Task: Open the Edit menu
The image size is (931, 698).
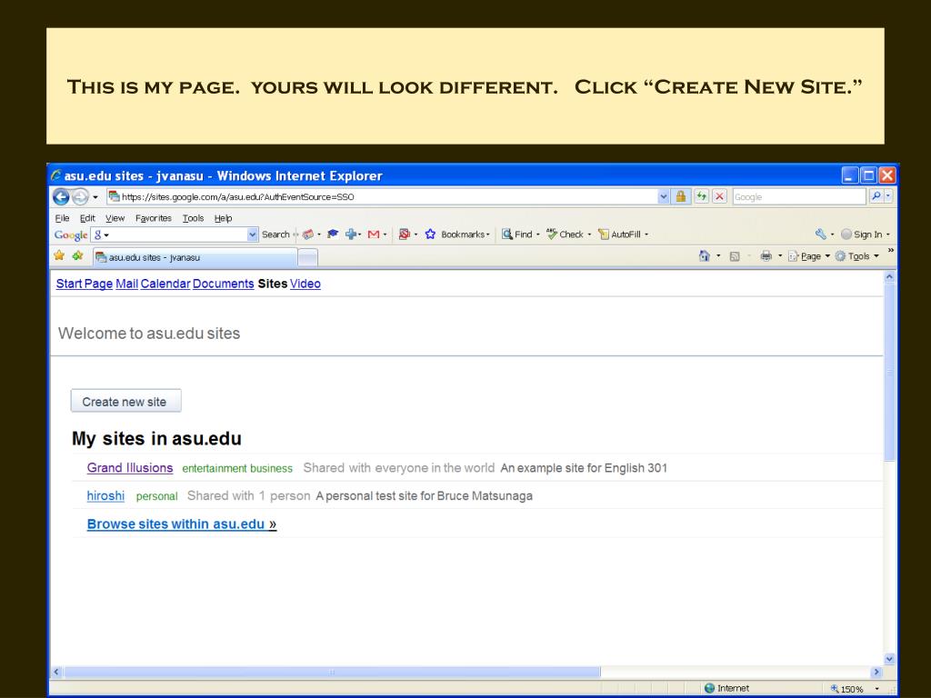Action: [x=87, y=218]
